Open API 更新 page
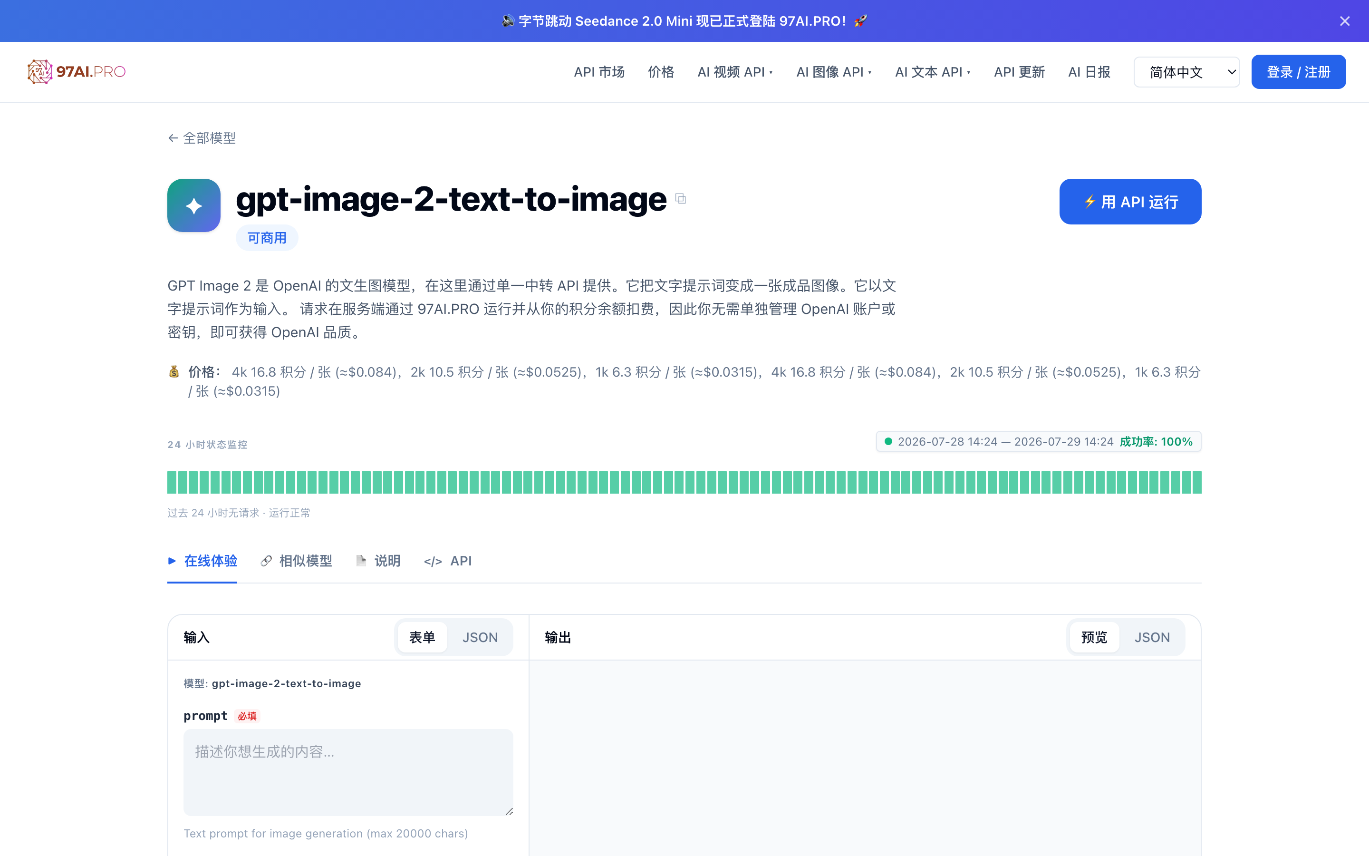1369x856 pixels. [x=1020, y=72]
